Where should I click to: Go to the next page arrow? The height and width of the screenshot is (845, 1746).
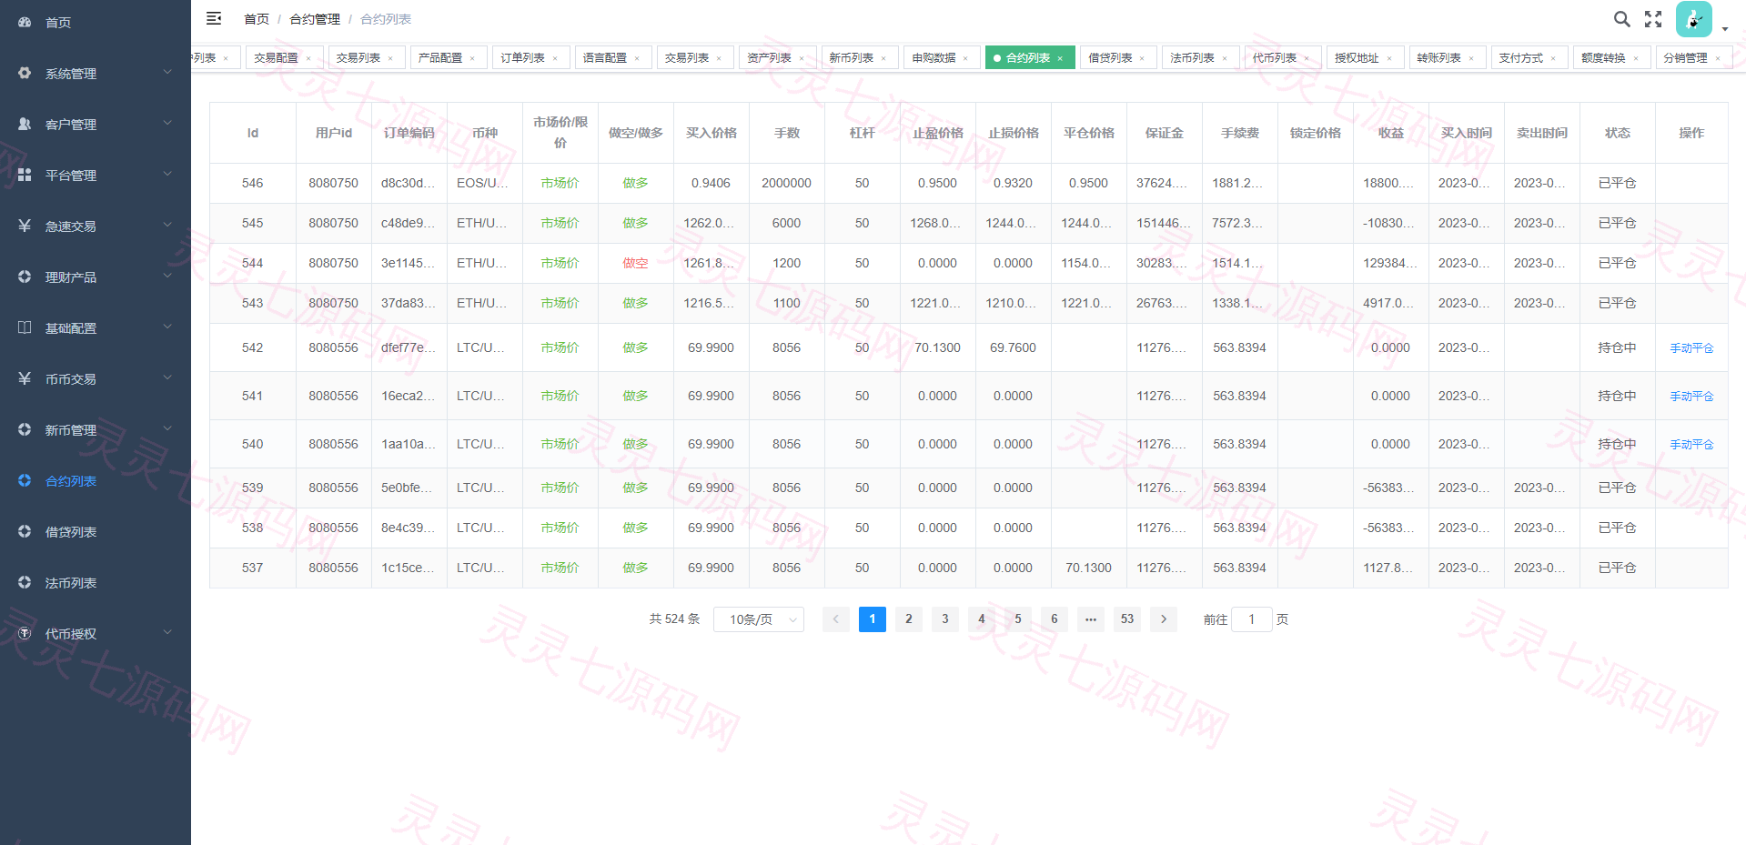click(1164, 619)
